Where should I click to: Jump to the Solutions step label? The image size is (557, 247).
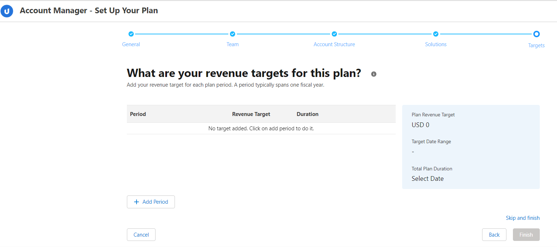[x=436, y=44]
